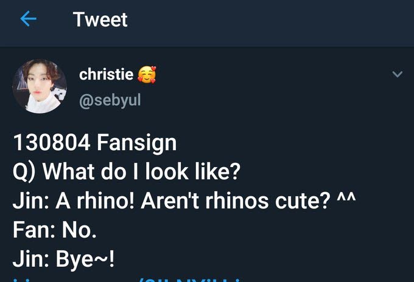Tap the date '130804' in the tweet
414x282 pixels.
point(47,143)
